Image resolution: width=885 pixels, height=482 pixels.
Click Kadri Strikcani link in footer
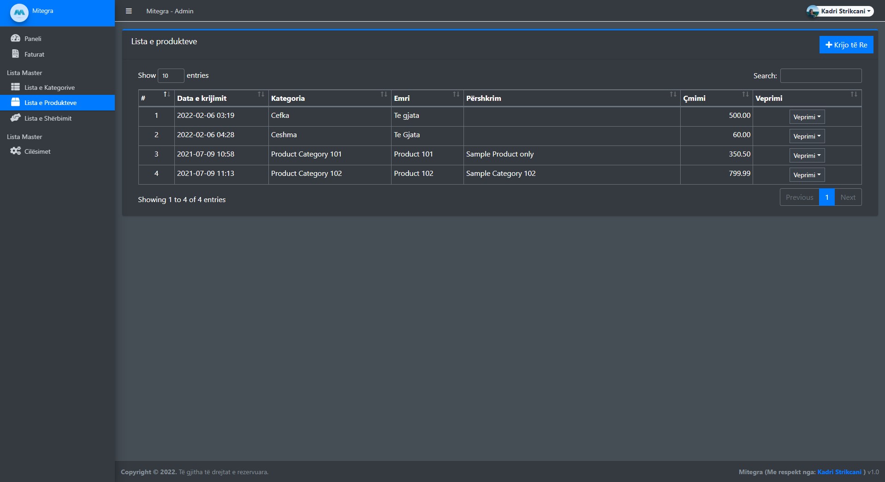tap(839, 472)
